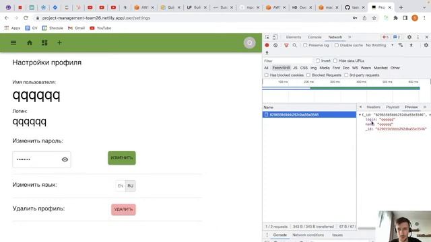Open Chrome side panel icon
431x242 pixels.
click(405, 18)
